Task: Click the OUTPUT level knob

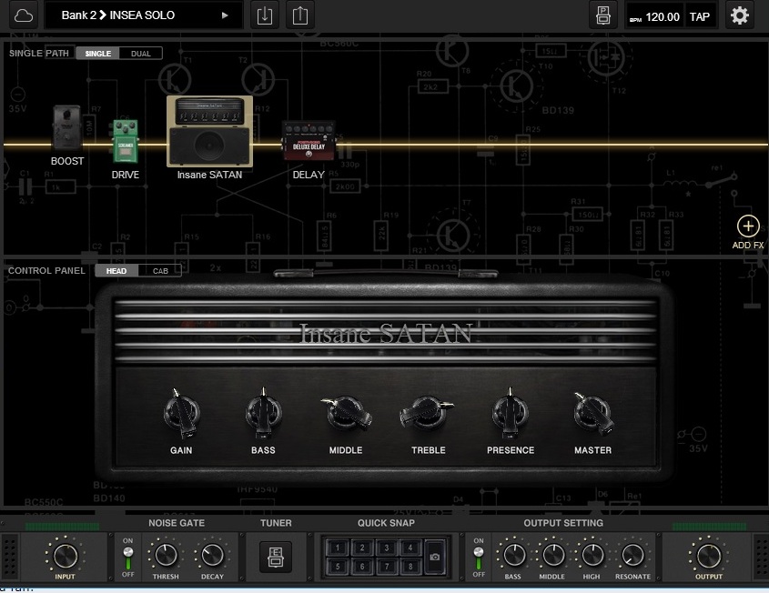Action: coord(709,556)
